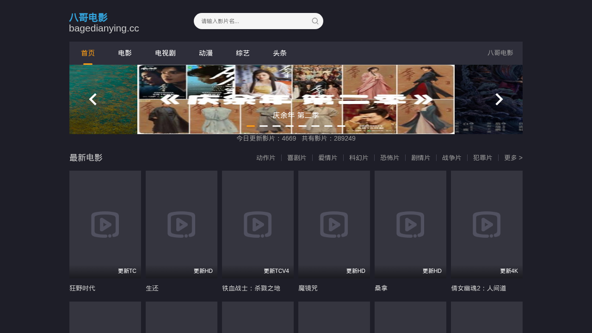Click 八哥电影 site logo
This screenshot has height=333, width=592.
coord(88,18)
